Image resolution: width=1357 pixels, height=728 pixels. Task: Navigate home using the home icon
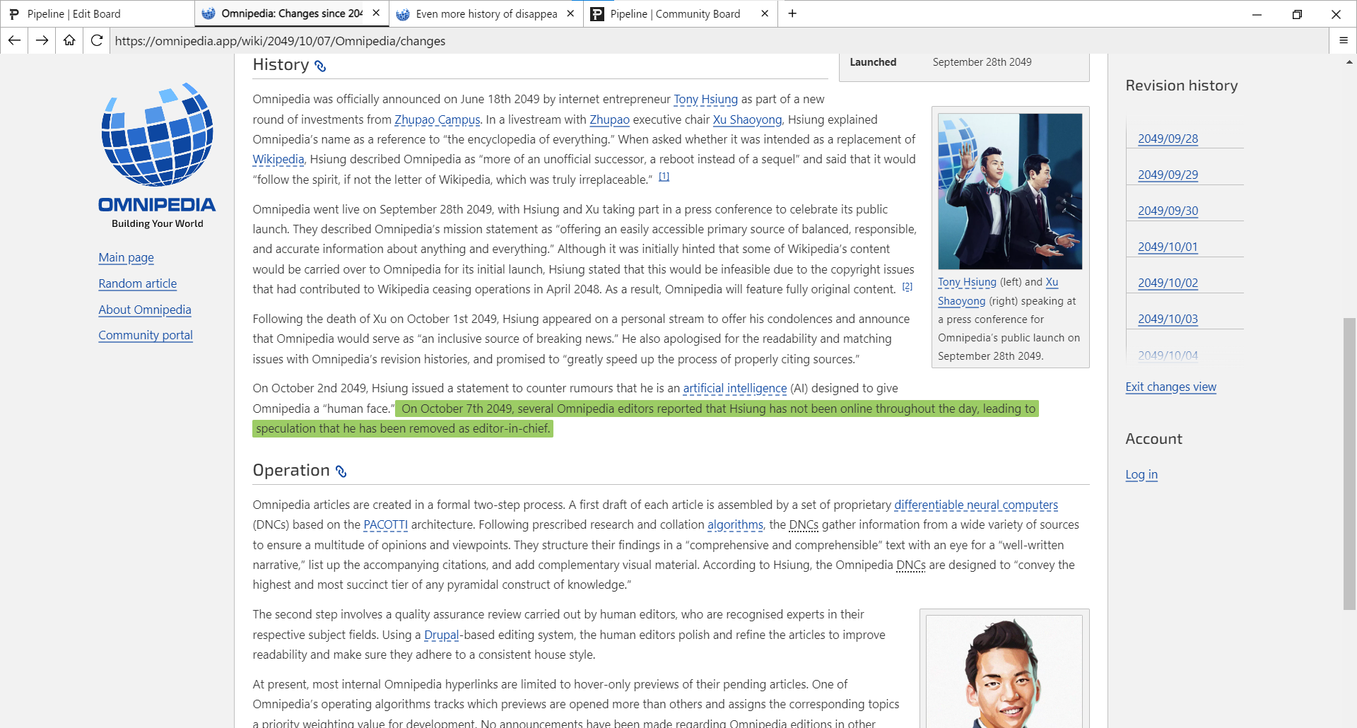coord(69,40)
